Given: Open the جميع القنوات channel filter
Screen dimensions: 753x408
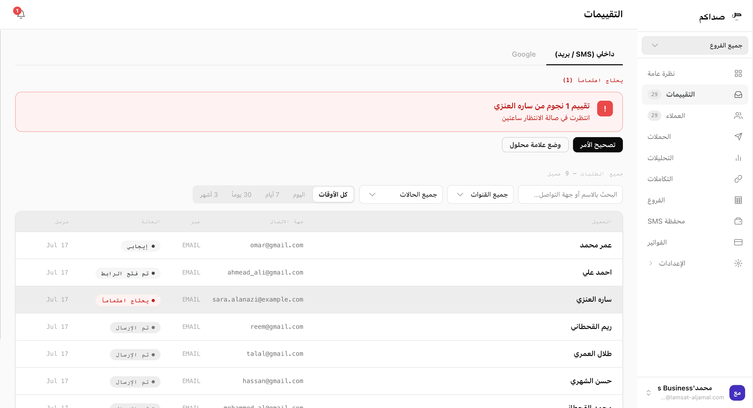Looking at the screenshot, I should point(480,195).
